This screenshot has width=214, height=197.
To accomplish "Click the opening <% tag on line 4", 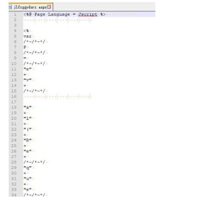I will 26,31.
